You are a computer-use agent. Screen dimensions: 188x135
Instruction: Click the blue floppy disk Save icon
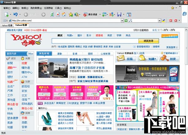119,15
